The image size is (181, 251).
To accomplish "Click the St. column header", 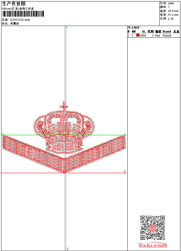I will [x=144, y=32].
